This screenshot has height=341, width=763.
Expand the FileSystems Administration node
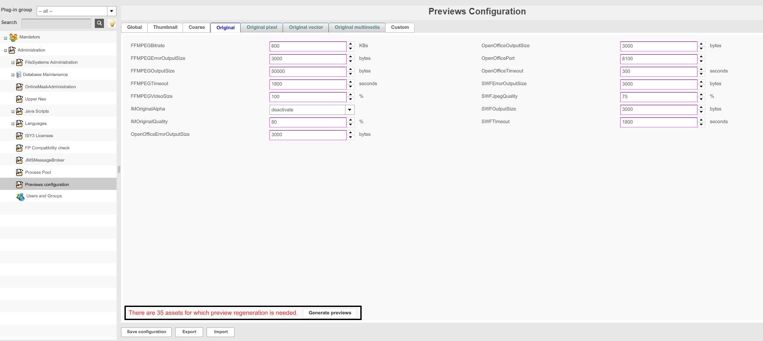[x=13, y=63]
